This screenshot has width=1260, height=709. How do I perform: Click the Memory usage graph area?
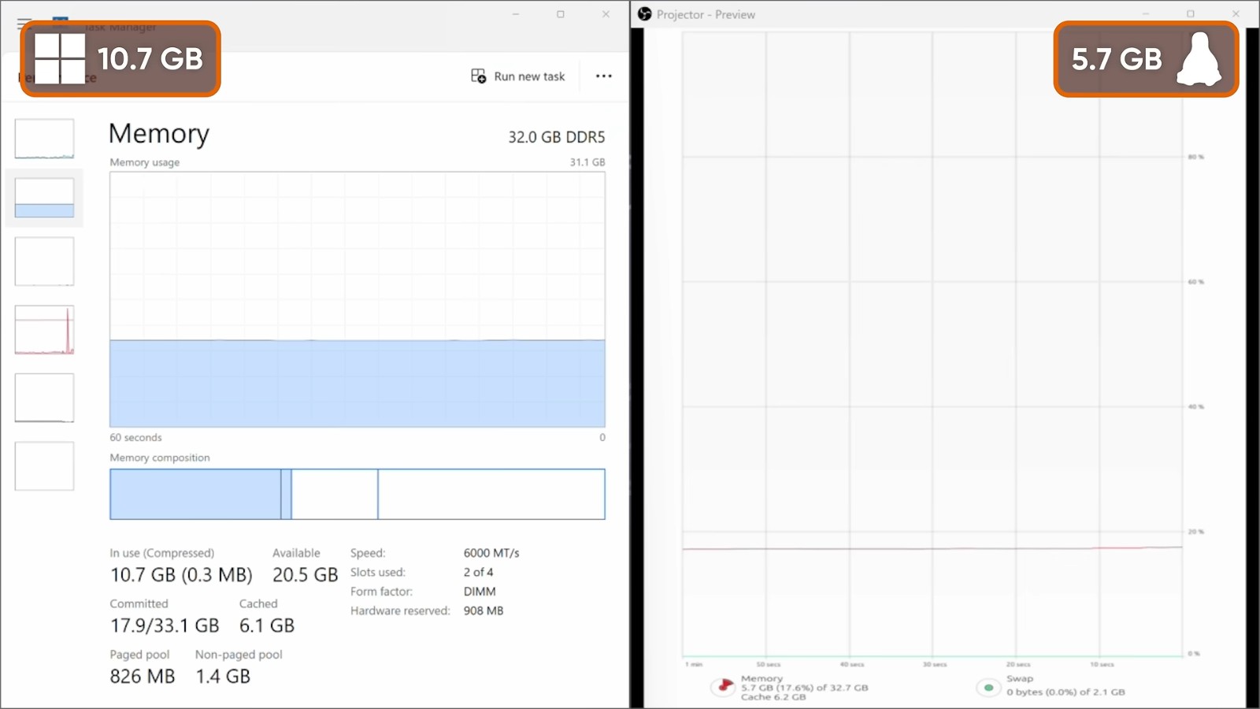click(358, 299)
